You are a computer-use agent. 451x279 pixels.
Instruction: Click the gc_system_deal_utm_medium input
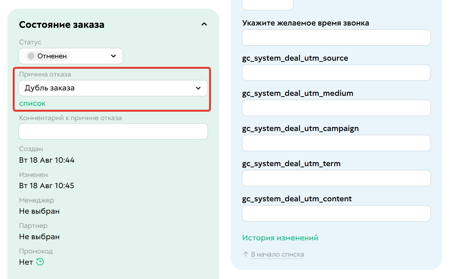[x=336, y=108]
